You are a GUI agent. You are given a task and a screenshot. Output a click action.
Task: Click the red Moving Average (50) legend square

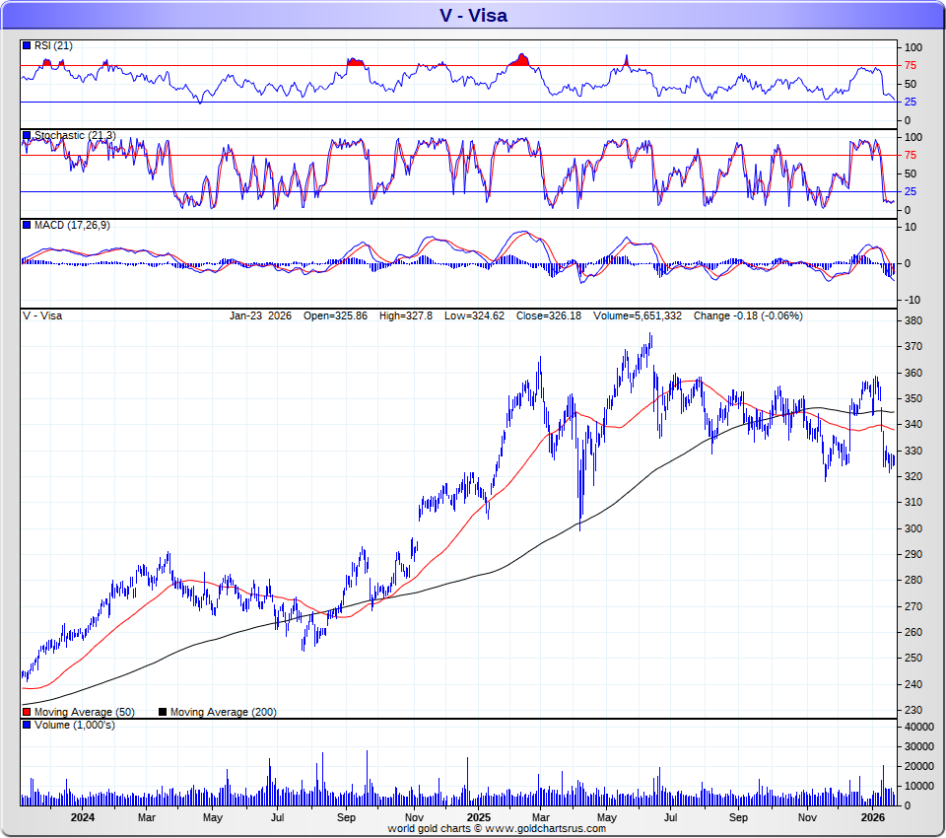[x=27, y=713]
